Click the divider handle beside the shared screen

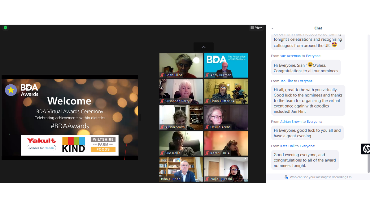click(140, 117)
